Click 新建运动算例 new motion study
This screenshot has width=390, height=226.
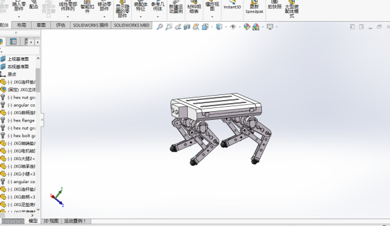[176, 7]
